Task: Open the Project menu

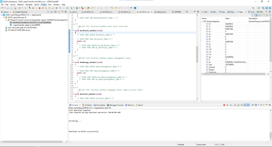Action: pyautogui.click(x=44, y=5)
